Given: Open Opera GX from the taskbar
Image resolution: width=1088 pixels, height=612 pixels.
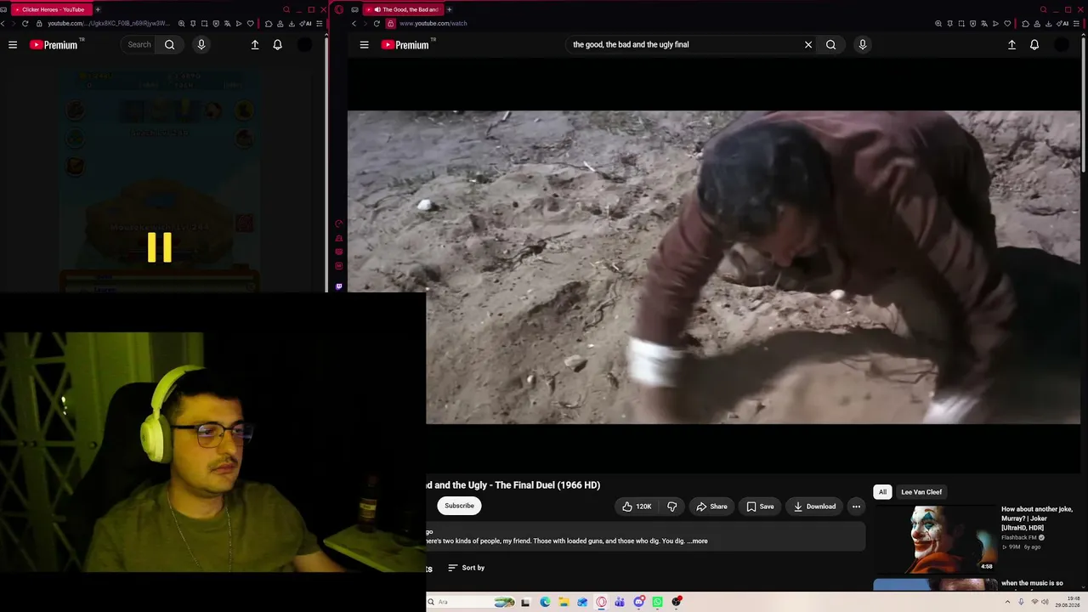Looking at the screenshot, I should pos(602,602).
